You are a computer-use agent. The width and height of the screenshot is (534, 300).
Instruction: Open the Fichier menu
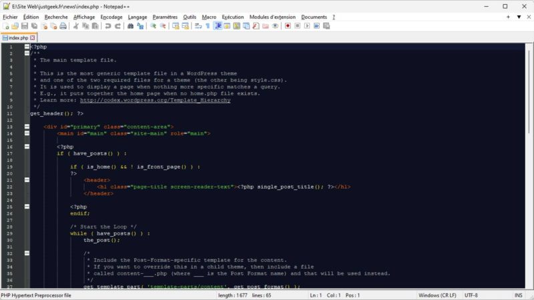(10, 17)
